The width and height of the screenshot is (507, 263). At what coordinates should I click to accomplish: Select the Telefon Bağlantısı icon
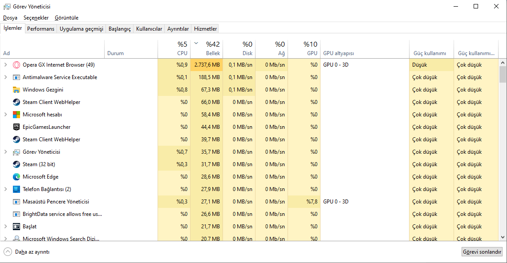point(16,189)
